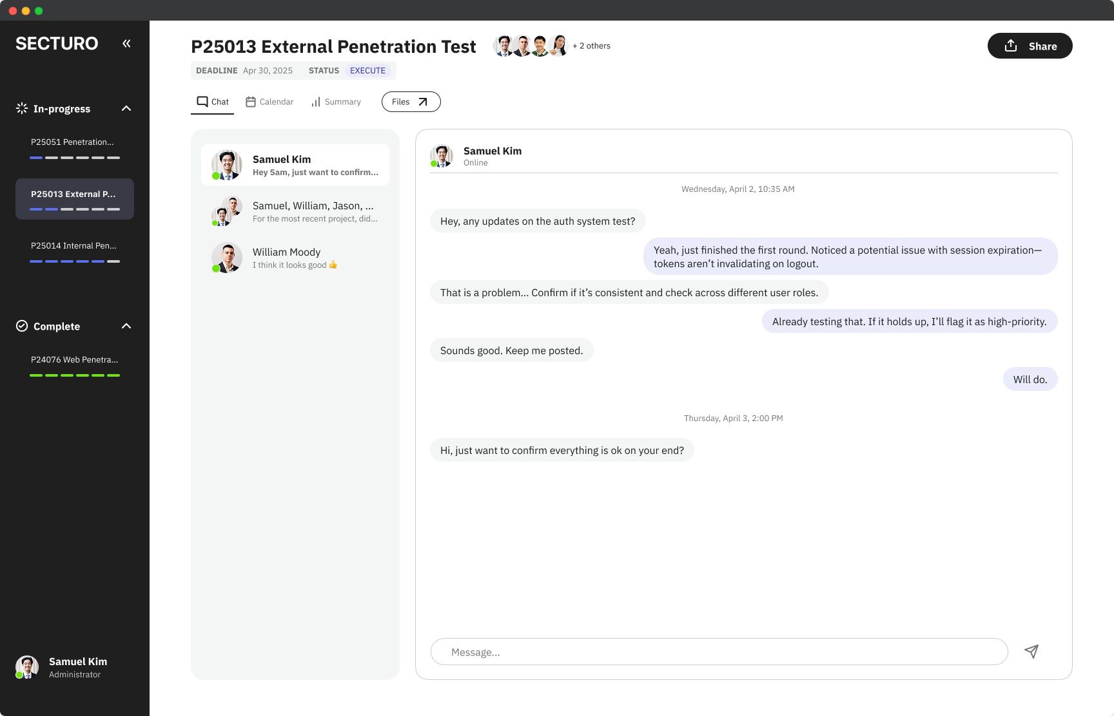Image resolution: width=1114 pixels, height=716 pixels.
Task: Click the project title P25013 External Penetration Test
Action: [x=333, y=46]
